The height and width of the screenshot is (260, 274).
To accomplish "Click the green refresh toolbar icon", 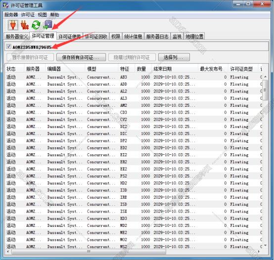I will (x=36, y=25).
